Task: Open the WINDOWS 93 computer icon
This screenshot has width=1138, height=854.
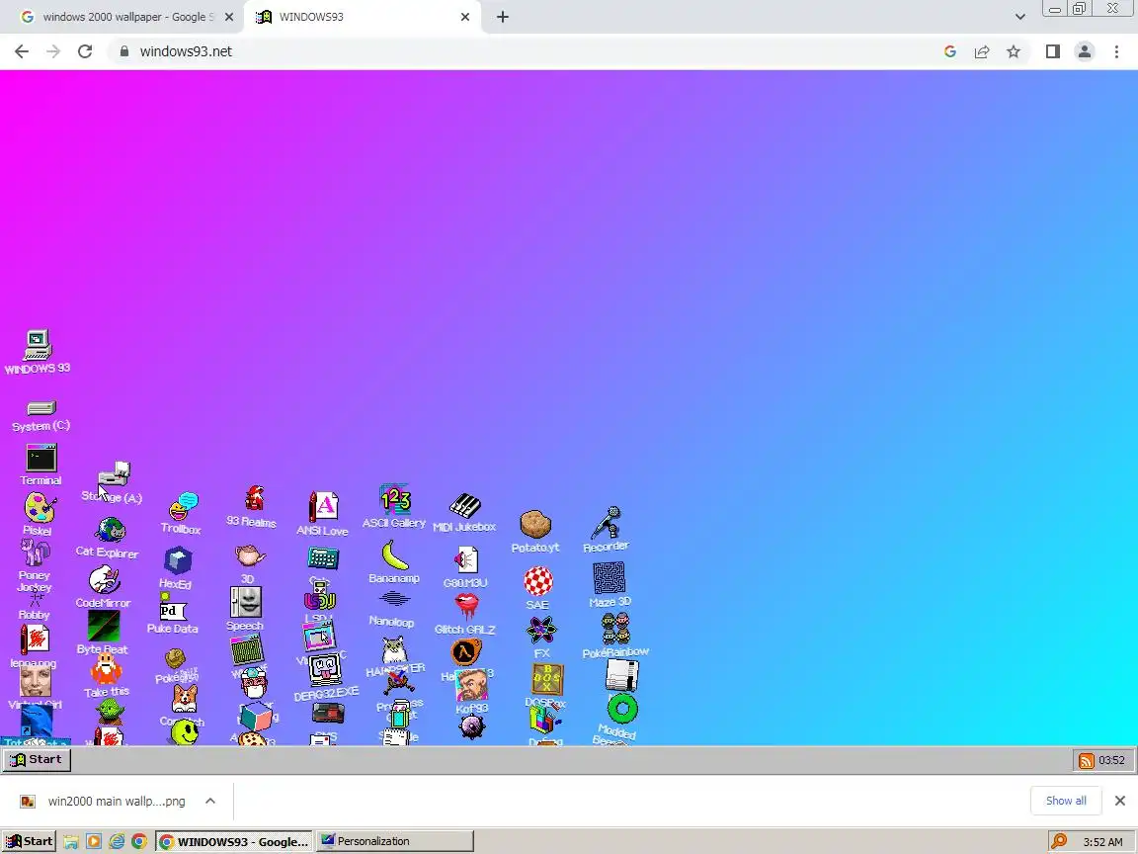Action: coord(37,346)
